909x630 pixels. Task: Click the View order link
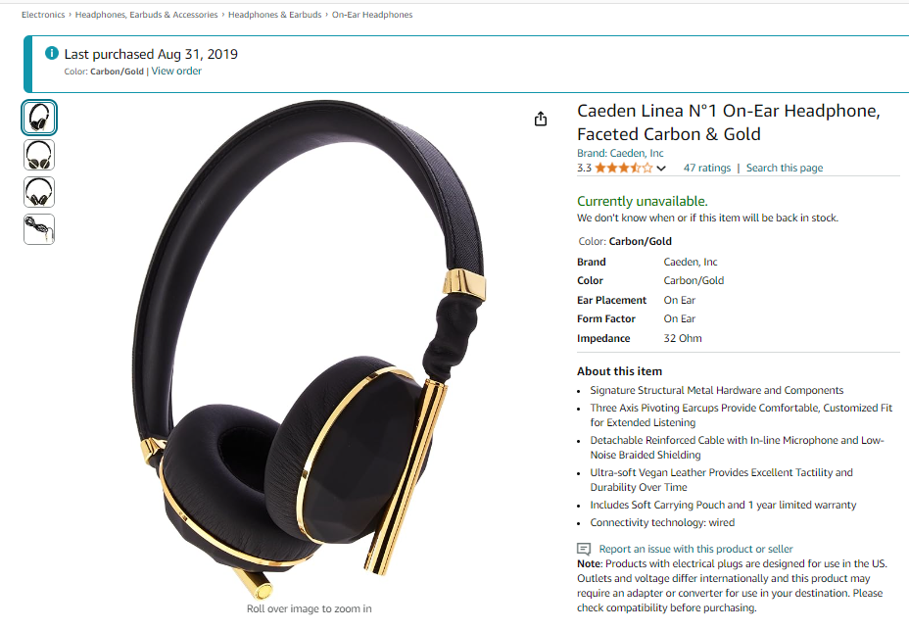pos(176,71)
